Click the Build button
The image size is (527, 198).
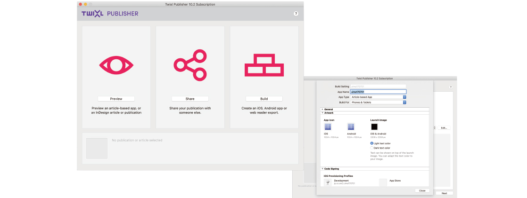coord(264,99)
